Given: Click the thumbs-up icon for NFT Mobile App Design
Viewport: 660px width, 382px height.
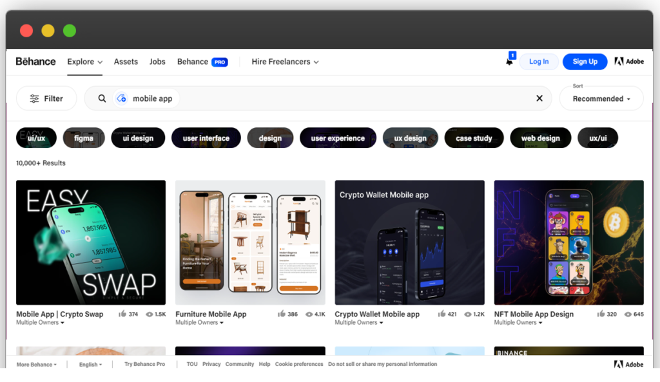Looking at the screenshot, I should (x=601, y=314).
